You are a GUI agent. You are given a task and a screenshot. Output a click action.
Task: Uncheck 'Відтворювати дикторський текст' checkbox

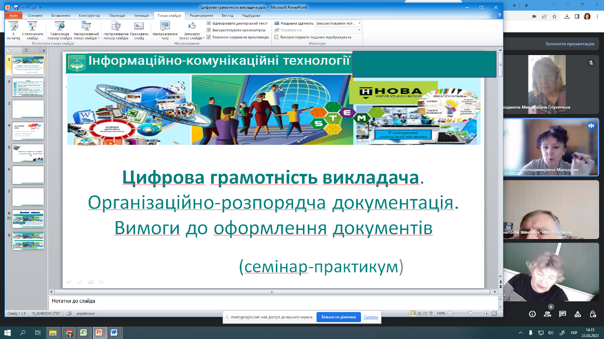tap(209, 23)
